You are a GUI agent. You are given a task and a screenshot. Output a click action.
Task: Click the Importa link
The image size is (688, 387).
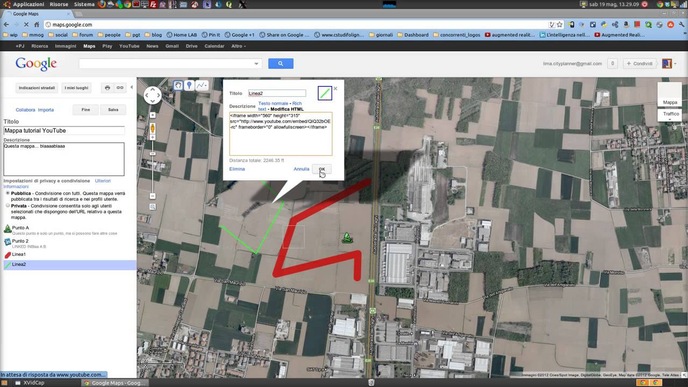point(46,110)
